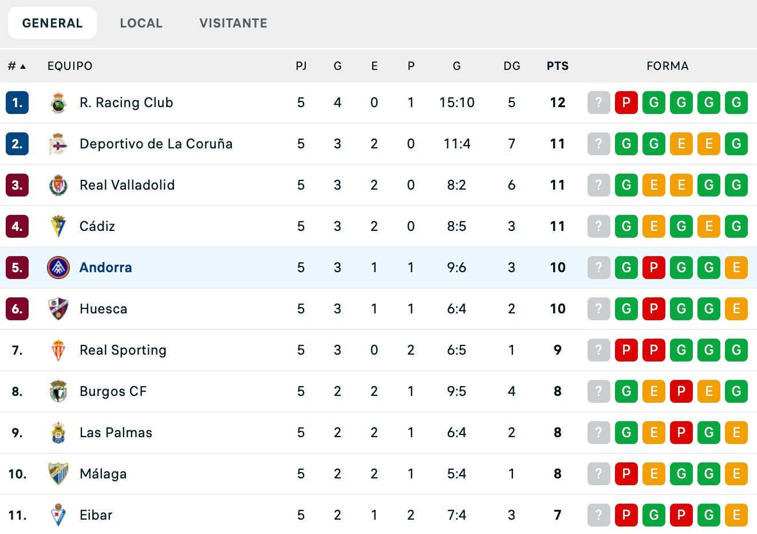This screenshot has height=534, width=757.
Task: Sort table by the # rank column
Action: pyautogui.click(x=17, y=66)
